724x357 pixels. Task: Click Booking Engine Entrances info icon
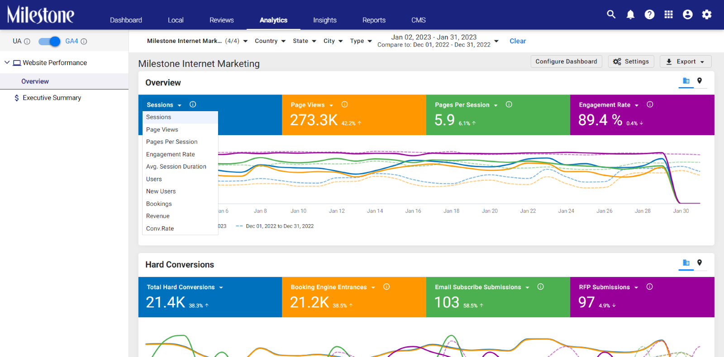(386, 287)
